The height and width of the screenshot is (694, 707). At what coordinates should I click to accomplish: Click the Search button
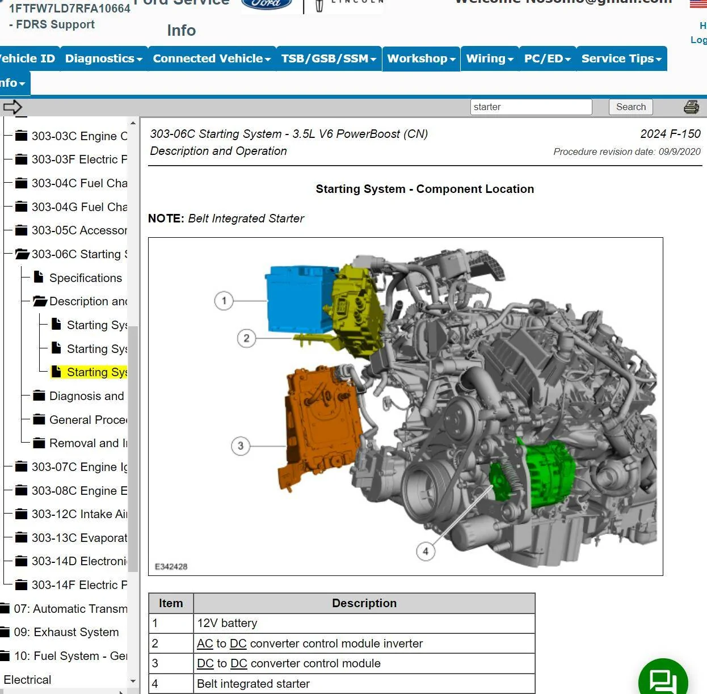631,107
